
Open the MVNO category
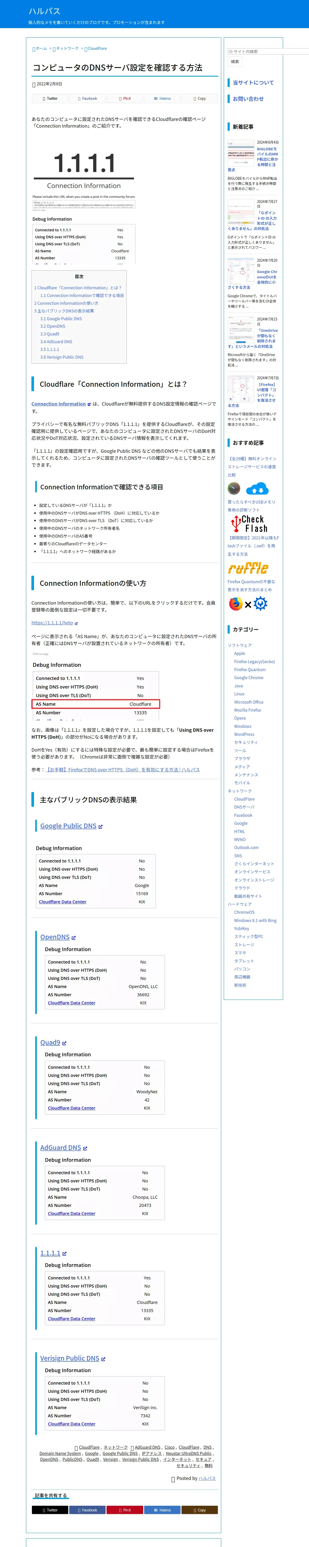pos(239,840)
